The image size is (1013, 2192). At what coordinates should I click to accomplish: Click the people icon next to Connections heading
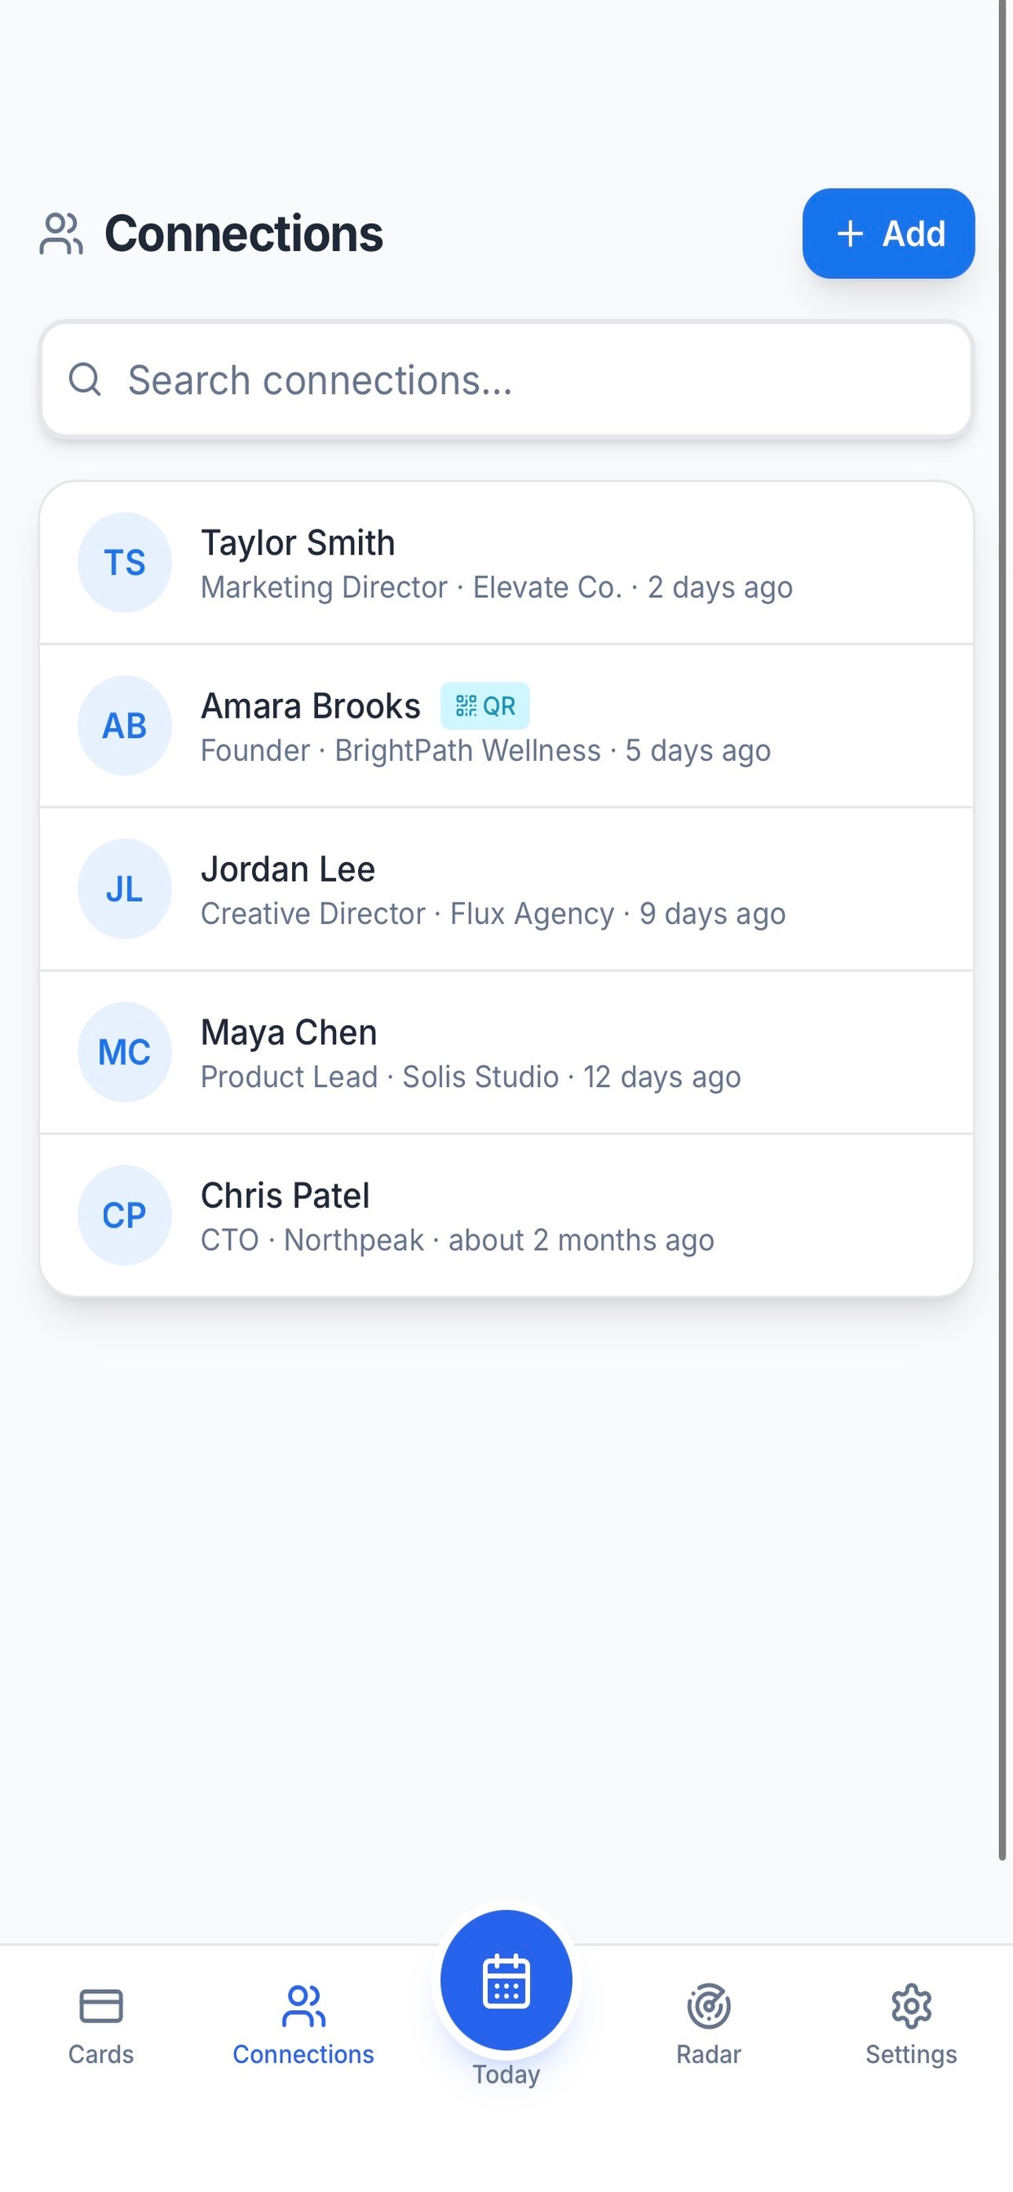pyautogui.click(x=61, y=234)
